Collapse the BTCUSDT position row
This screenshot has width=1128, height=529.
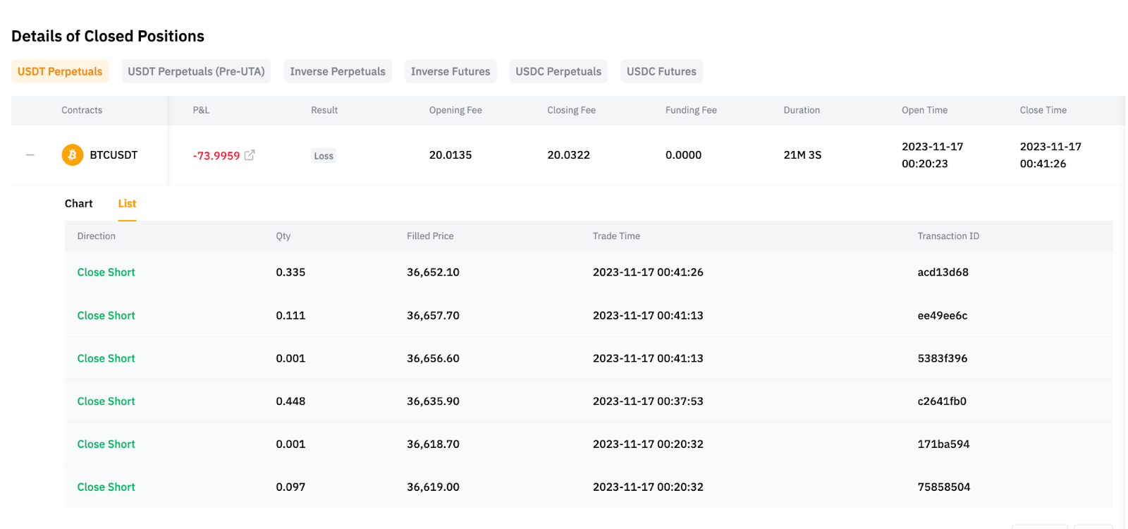tap(30, 155)
